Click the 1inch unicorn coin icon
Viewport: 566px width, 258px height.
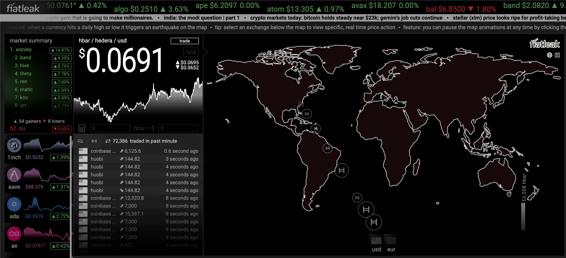coord(14,145)
